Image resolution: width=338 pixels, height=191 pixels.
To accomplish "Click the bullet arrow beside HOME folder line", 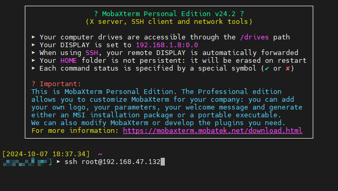I will coord(33,61).
